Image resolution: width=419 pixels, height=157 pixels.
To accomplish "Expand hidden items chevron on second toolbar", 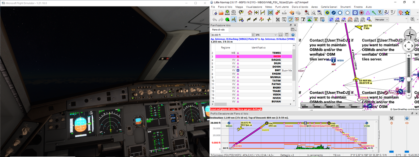I will click(x=407, y=18).
